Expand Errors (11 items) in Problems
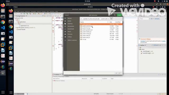Image resolution: width=169 pixels, height=95 pixels. pyautogui.click(x=53, y=81)
